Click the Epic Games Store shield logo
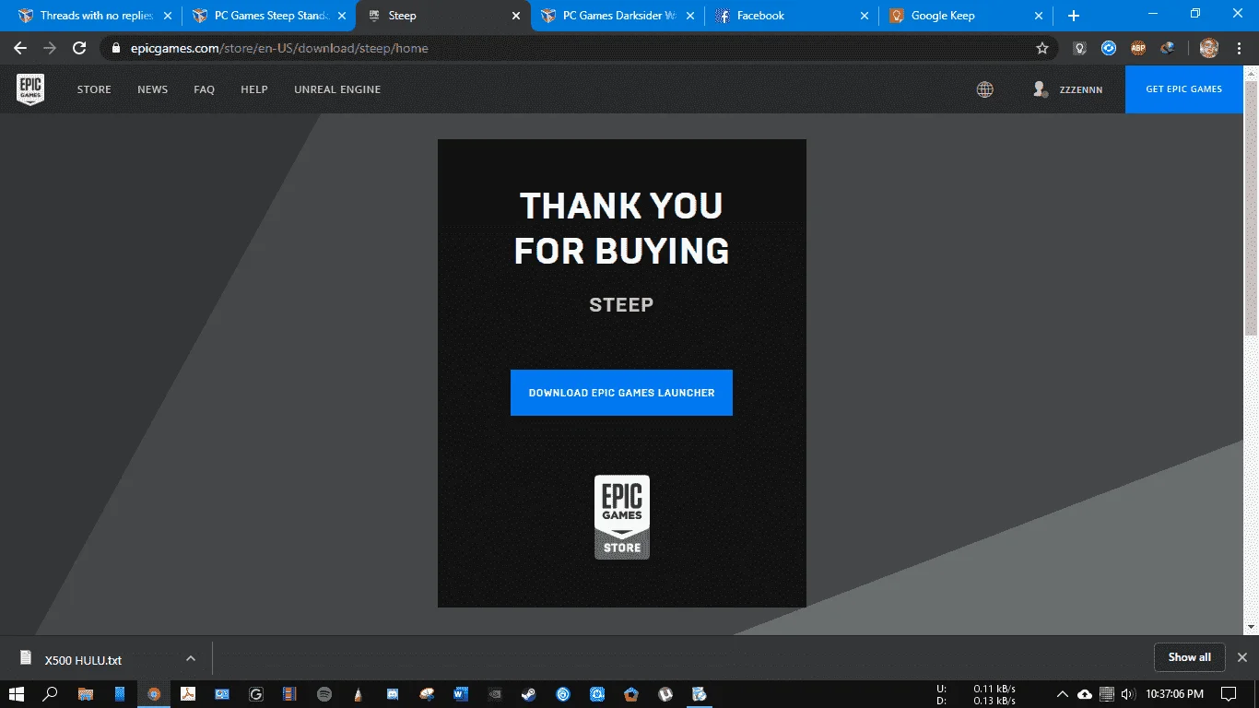The image size is (1259, 708). (x=622, y=517)
